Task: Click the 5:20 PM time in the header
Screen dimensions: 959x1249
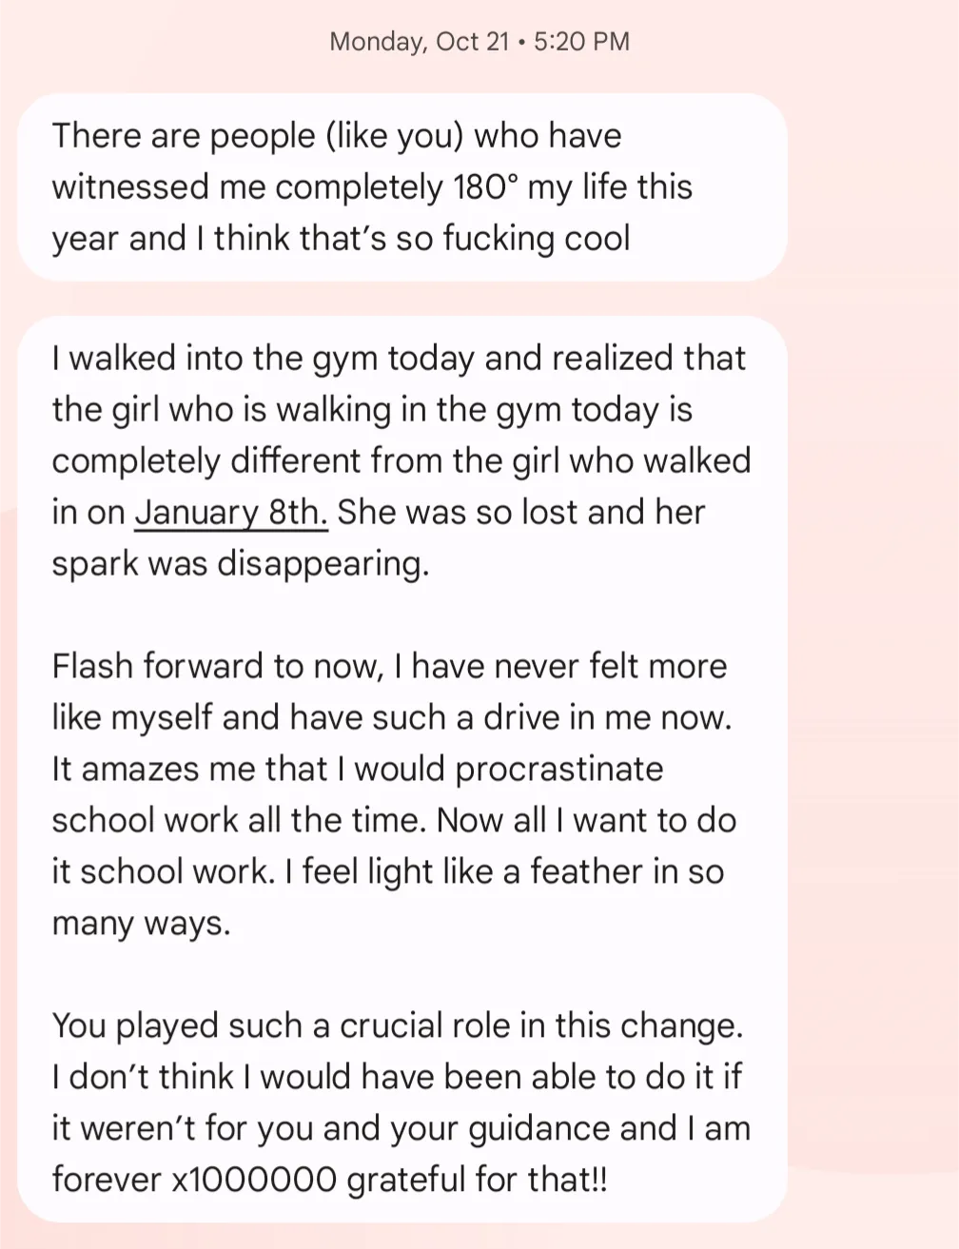Action: coord(582,41)
